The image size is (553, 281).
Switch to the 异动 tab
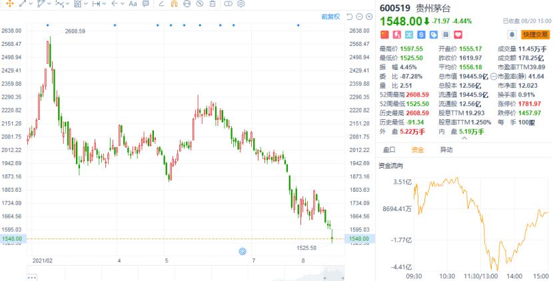tap(446, 150)
